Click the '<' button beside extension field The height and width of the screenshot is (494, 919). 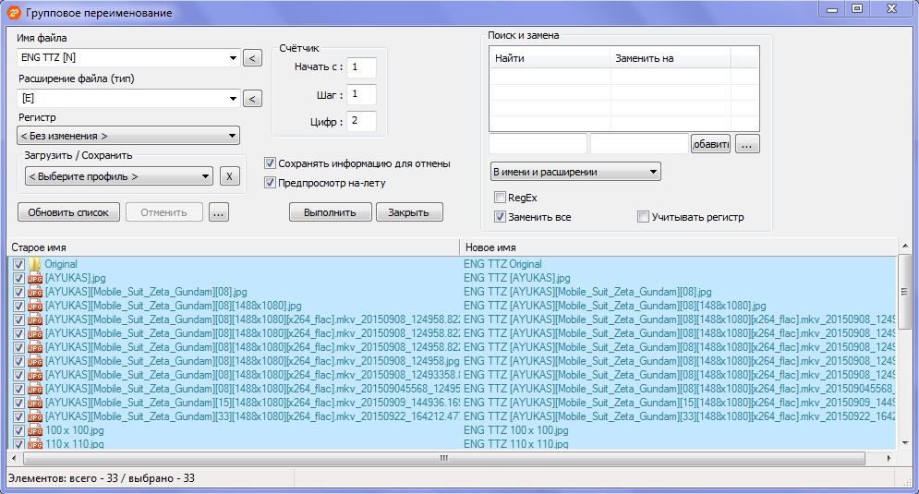251,99
